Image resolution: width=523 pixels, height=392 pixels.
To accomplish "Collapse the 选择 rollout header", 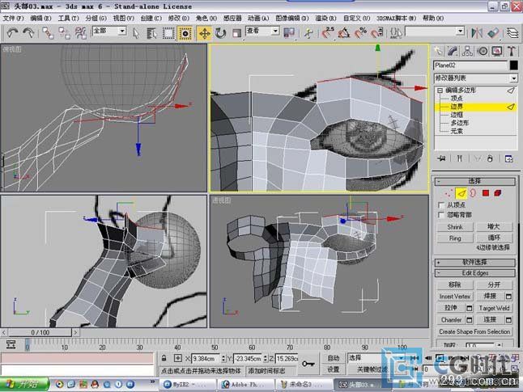I will click(474, 181).
